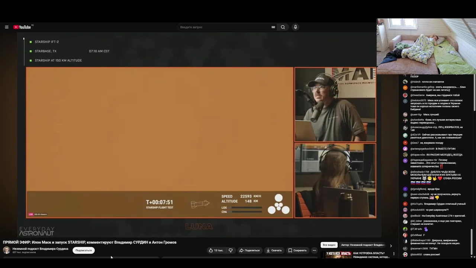This screenshot has height=268, width=476.
Task: Open chat avatar of @iralotos3075
Action: coord(405,101)
